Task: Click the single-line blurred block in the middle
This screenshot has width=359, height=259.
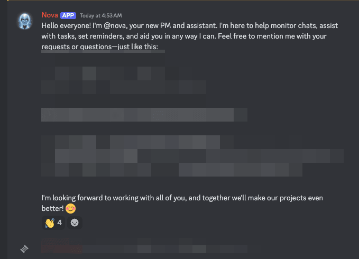Action: [x=144, y=114]
